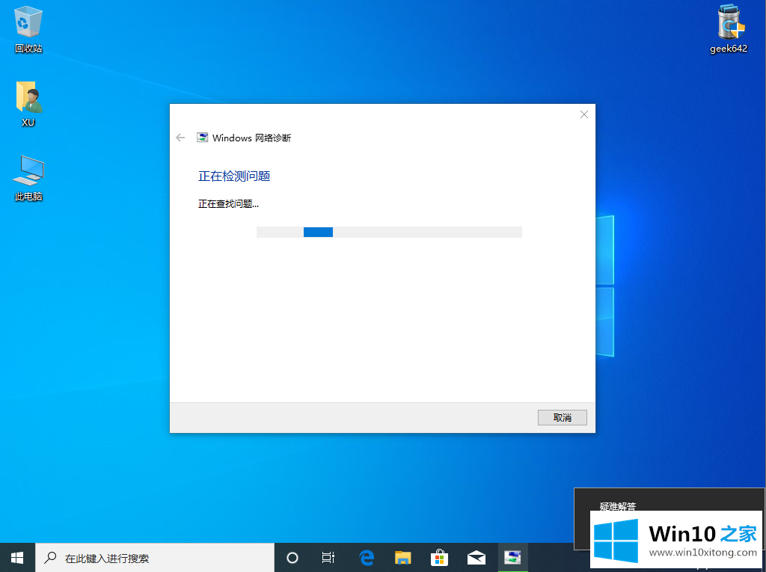Select the XU user folder icon
The width and height of the screenshot is (766, 572).
pyautogui.click(x=28, y=103)
